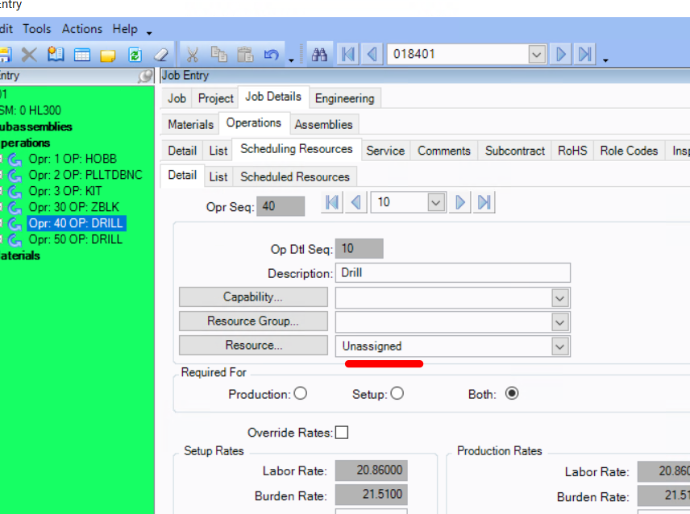Go to last job record arrow

tap(585, 55)
